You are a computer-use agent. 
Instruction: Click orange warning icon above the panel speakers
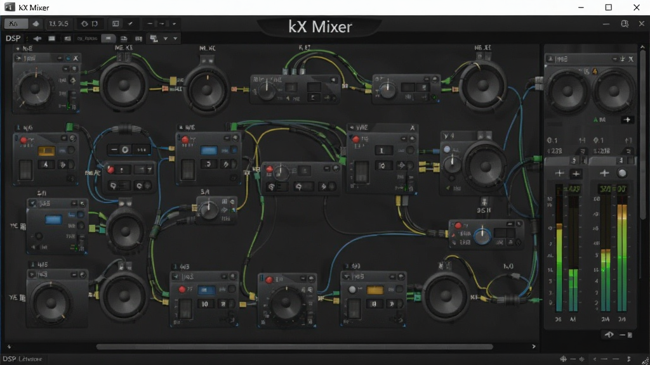595,71
